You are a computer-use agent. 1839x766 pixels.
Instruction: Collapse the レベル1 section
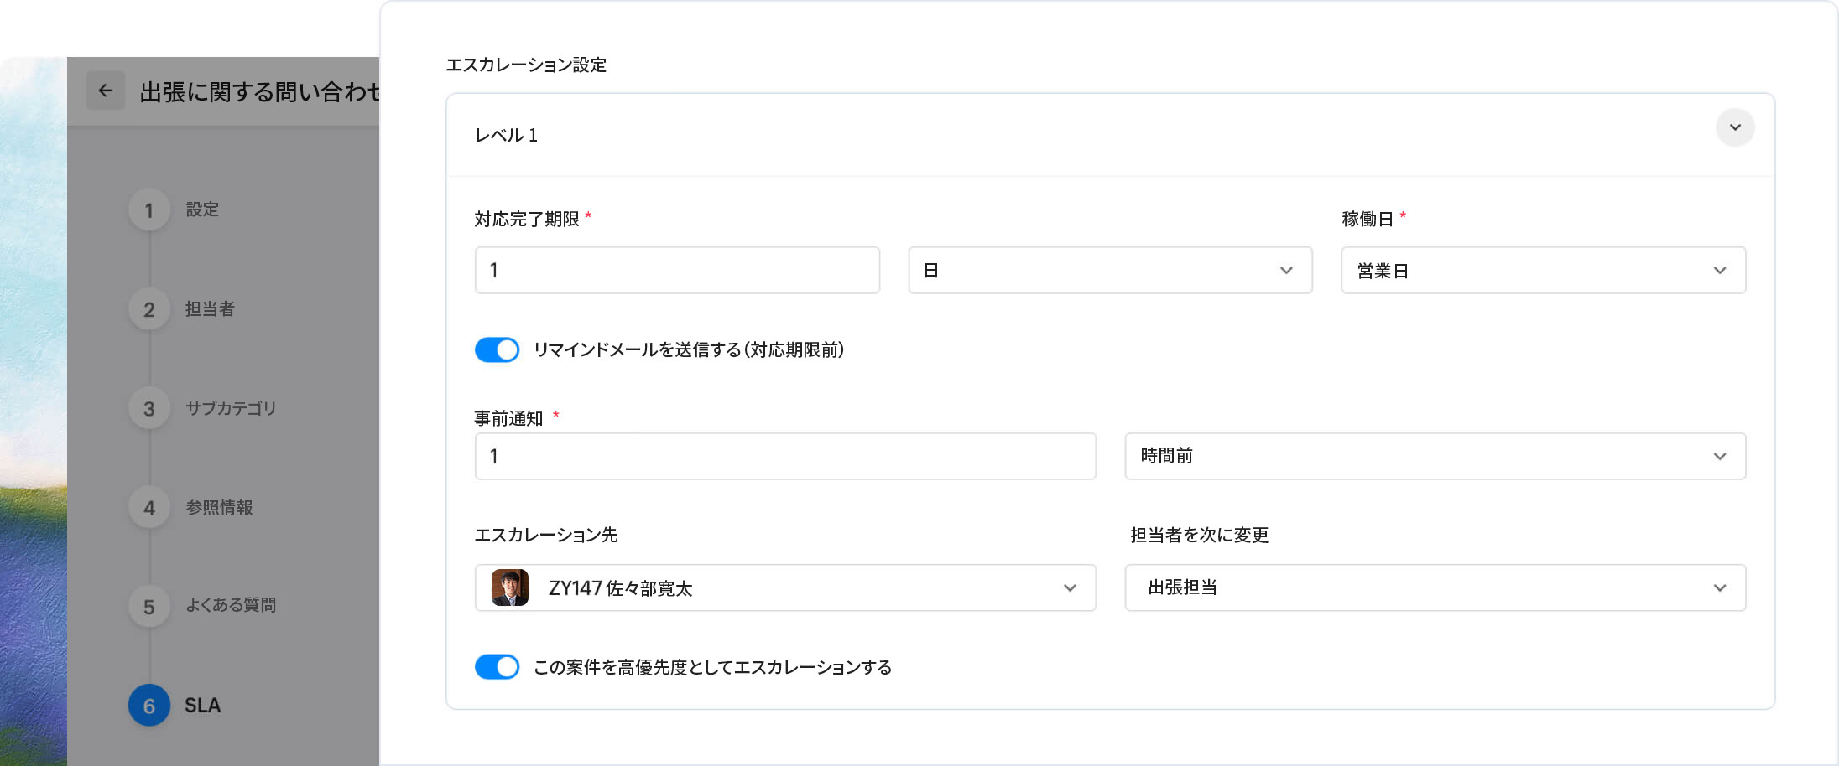[1735, 127]
